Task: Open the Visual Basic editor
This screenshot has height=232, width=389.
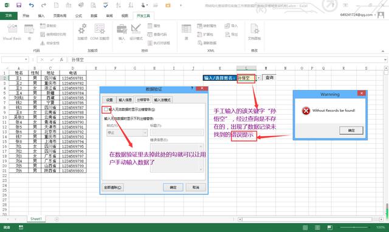Action: point(12,32)
